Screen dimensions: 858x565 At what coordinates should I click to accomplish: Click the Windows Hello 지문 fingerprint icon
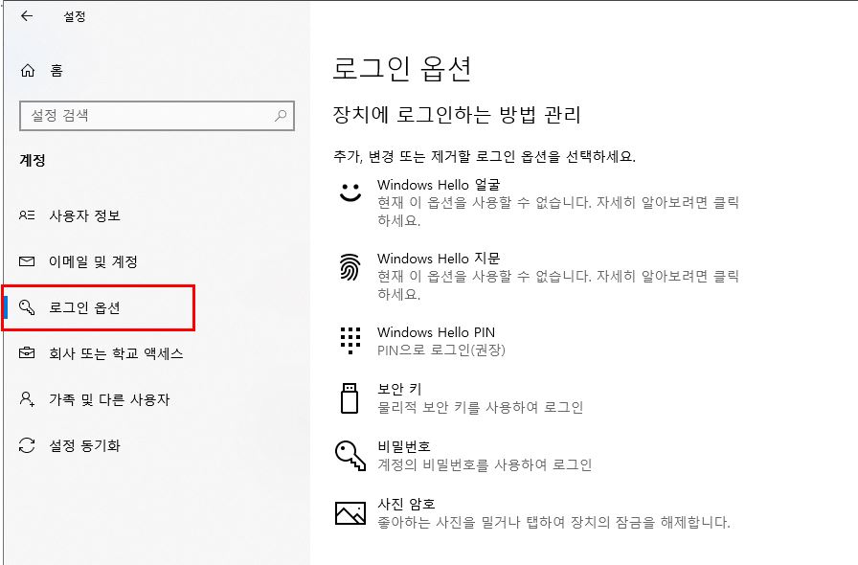[x=350, y=267]
